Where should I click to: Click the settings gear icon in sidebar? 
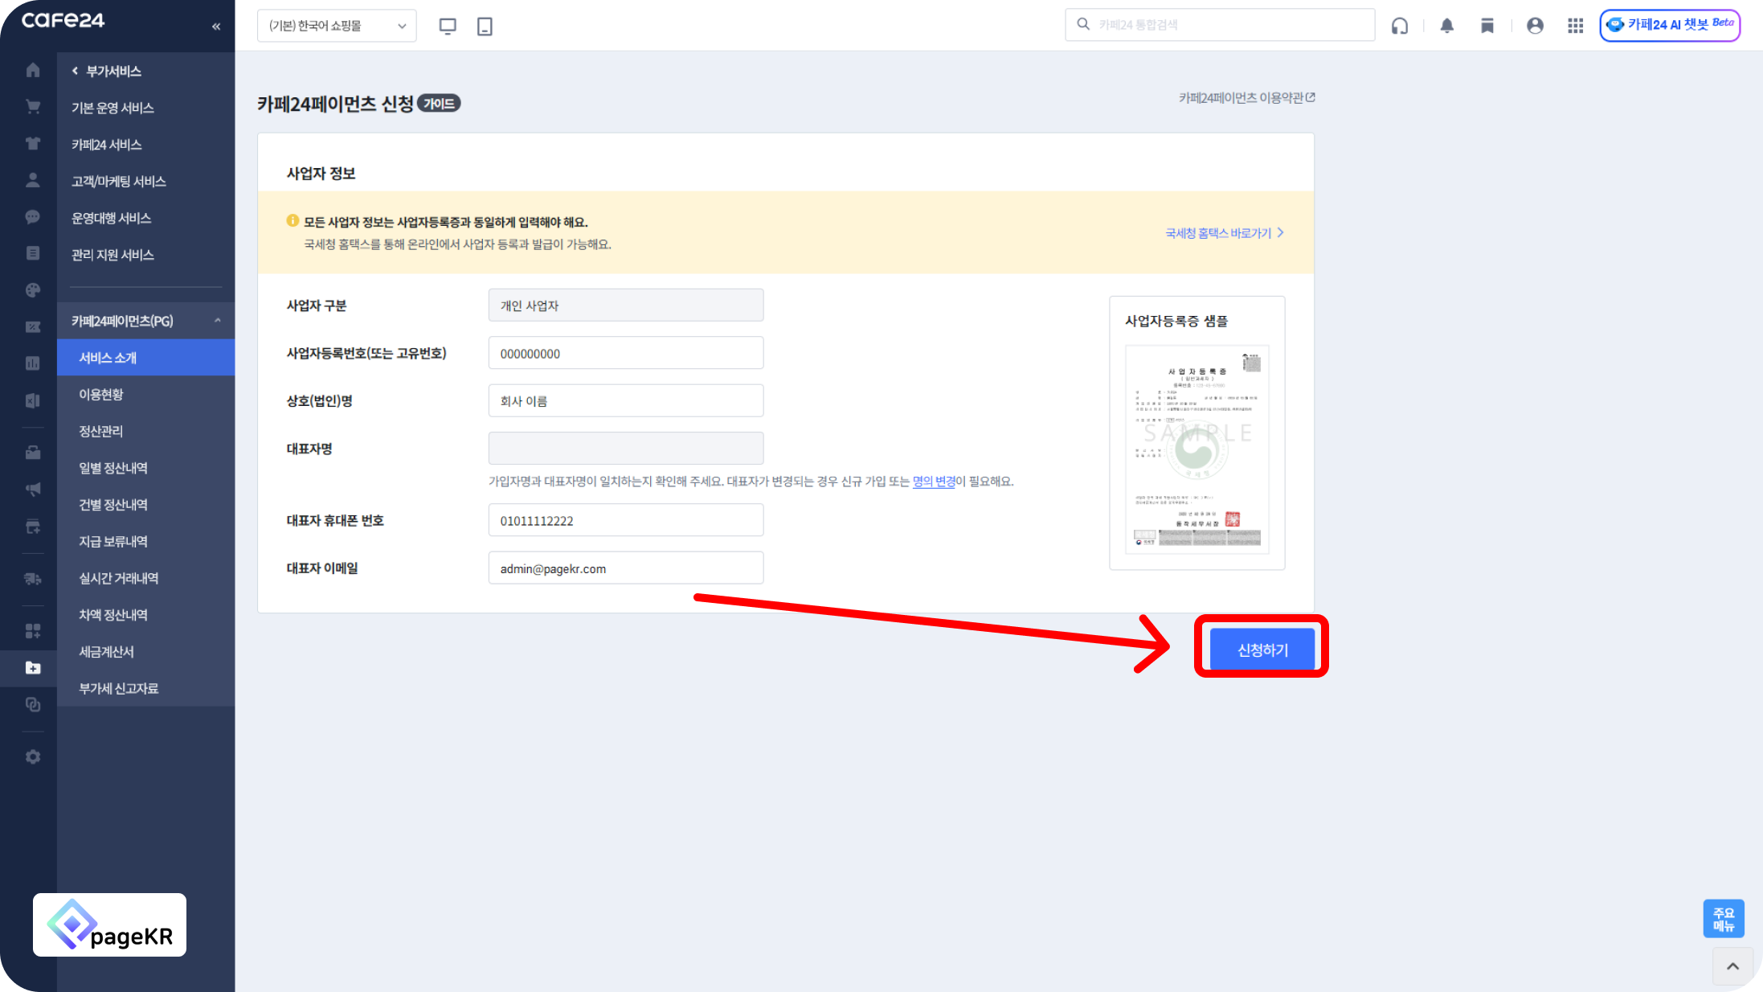[x=33, y=756]
